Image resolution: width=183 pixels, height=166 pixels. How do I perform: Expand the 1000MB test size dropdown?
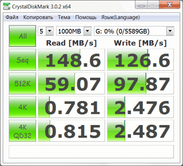coord(87,31)
